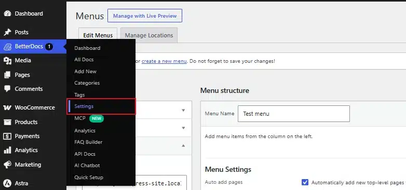Switch to the Manage Locations tab
This screenshot has height=190, width=406.
pyautogui.click(x=149, y=35)
